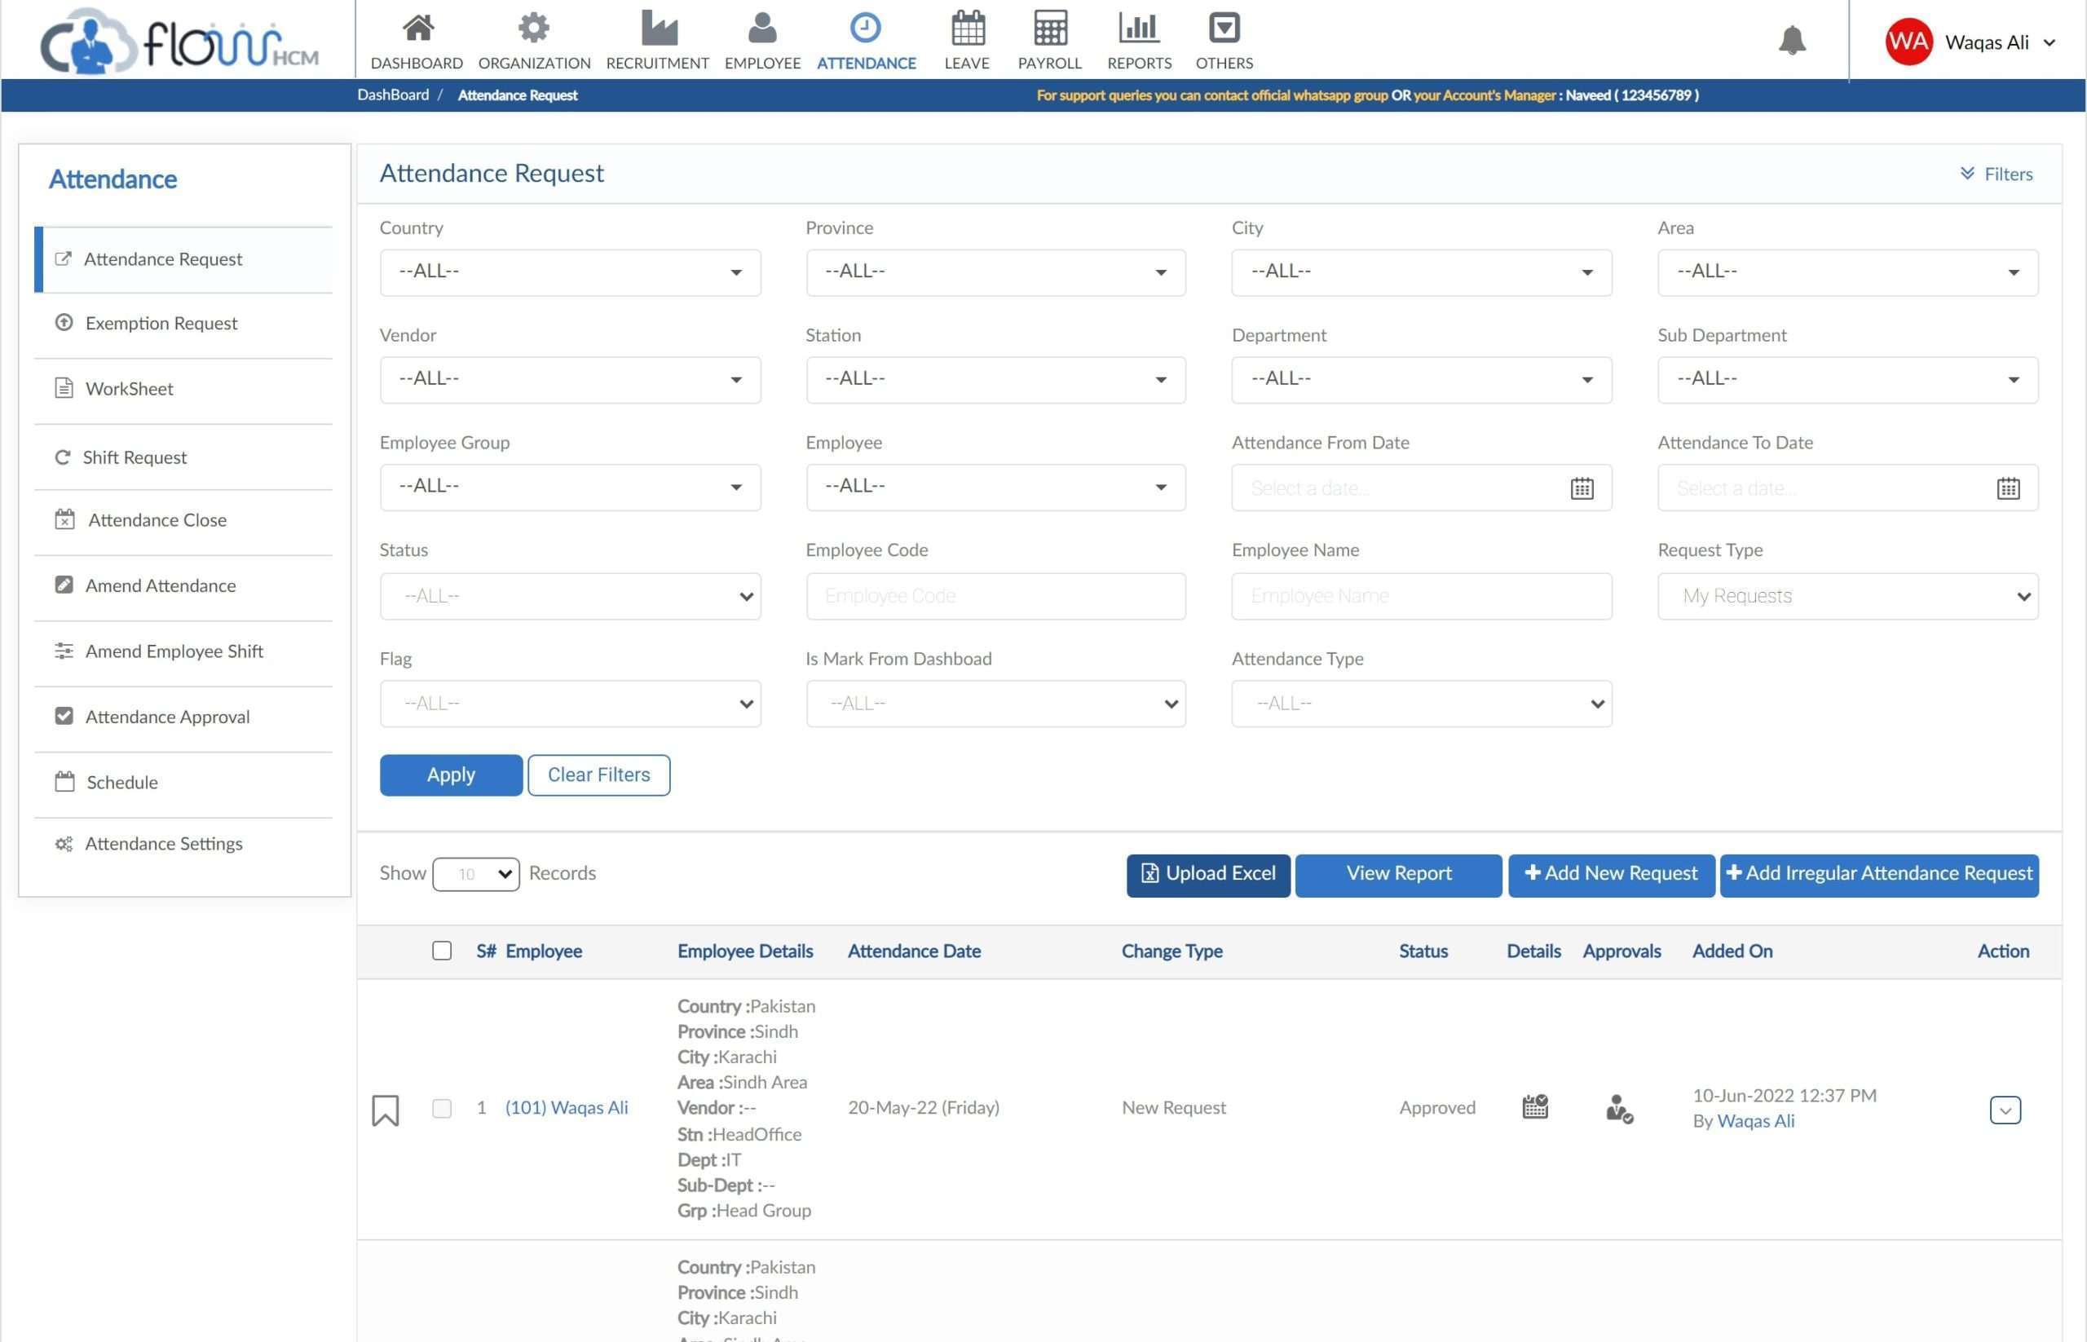
Task: Open calendar picker for Attendance To Date
Action: tap(2008, 488)
